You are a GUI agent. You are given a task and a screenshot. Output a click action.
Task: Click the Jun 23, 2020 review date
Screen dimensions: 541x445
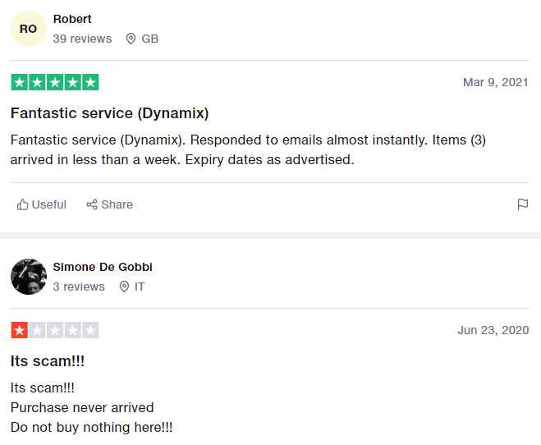click(x=493, y=330)
